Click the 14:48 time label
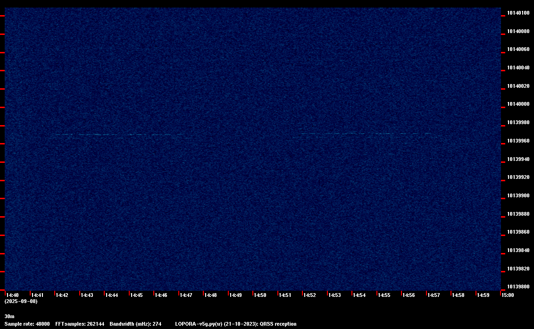 [210, 295]
